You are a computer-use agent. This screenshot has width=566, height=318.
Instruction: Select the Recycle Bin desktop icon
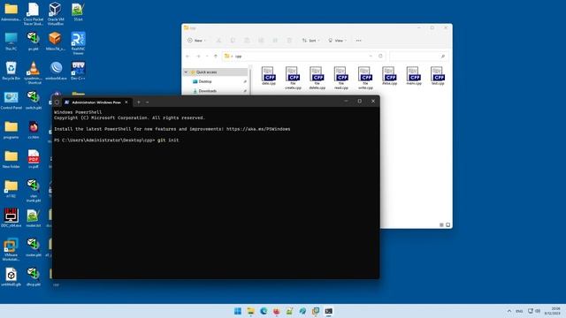[x=11, y=71]
